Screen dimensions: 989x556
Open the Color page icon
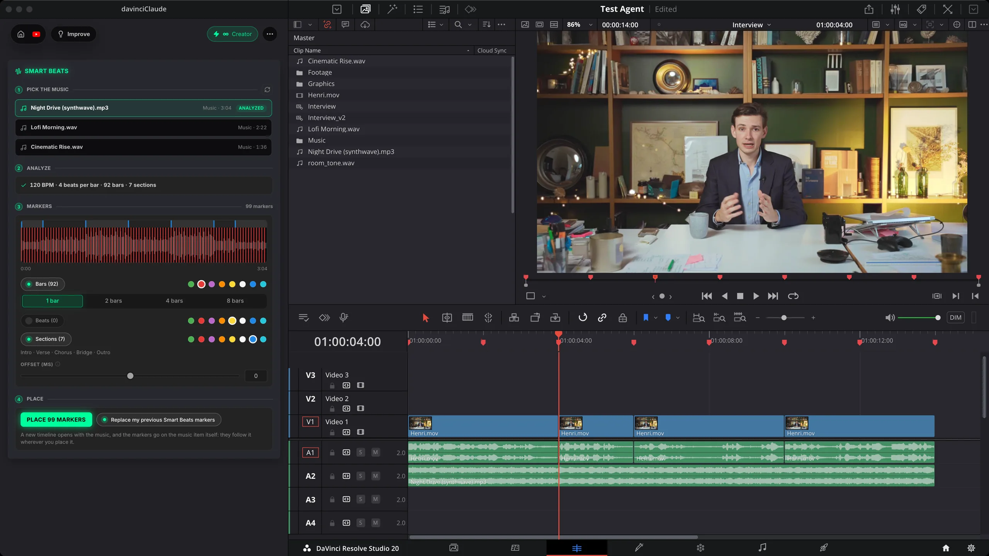tap(700, 548)
